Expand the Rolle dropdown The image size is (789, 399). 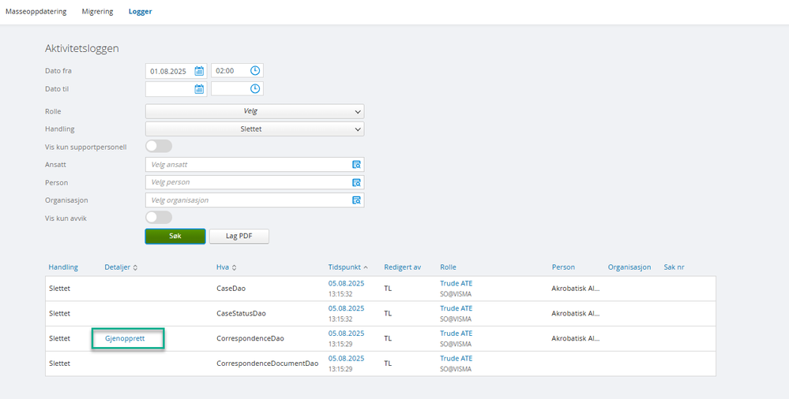[254, 111]
